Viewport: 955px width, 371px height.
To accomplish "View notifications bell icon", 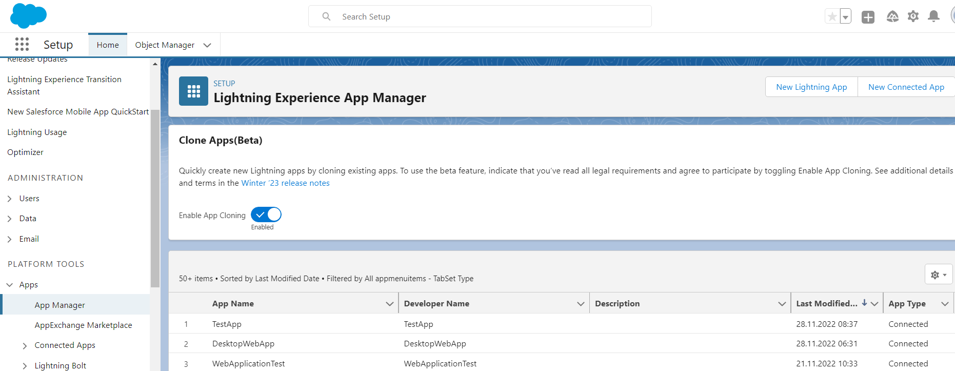I will click(x=933, y=17).
